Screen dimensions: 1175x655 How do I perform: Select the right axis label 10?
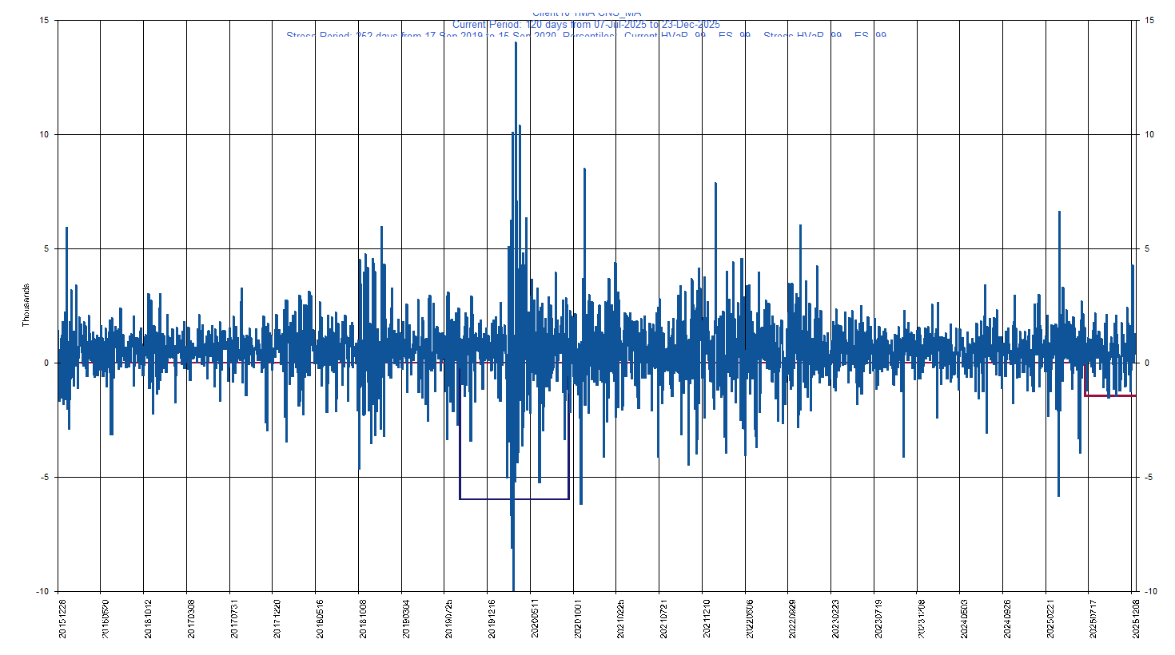(1149, 134)
